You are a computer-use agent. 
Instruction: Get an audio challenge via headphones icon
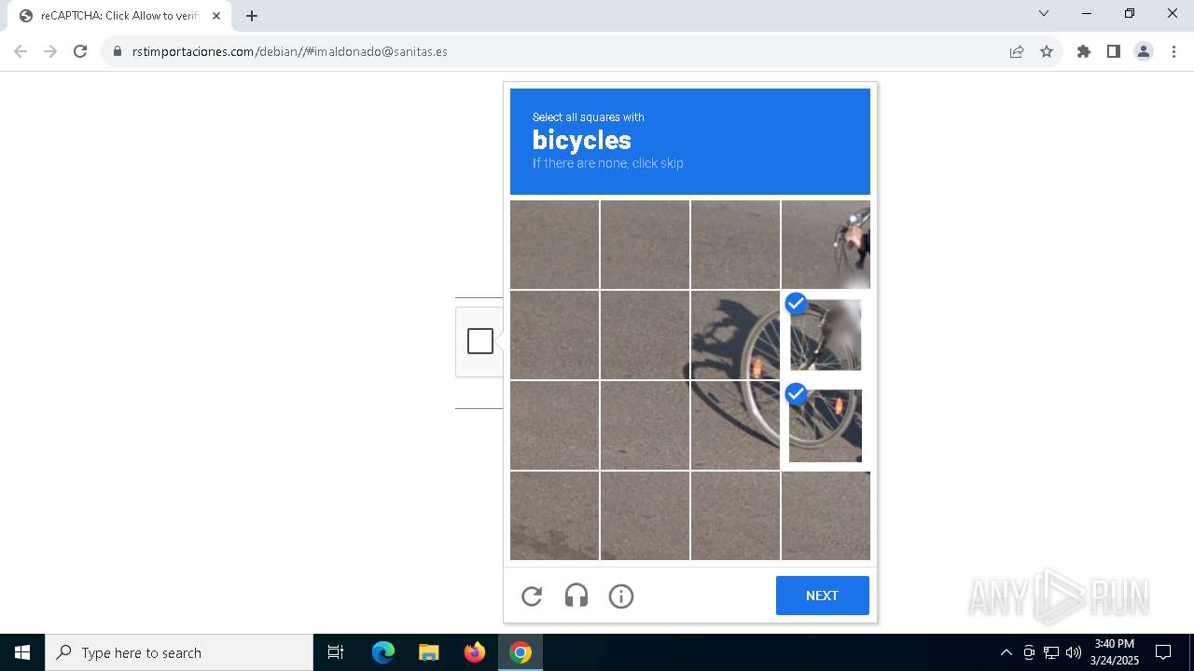pyautogui.click(x=576, y=596)
